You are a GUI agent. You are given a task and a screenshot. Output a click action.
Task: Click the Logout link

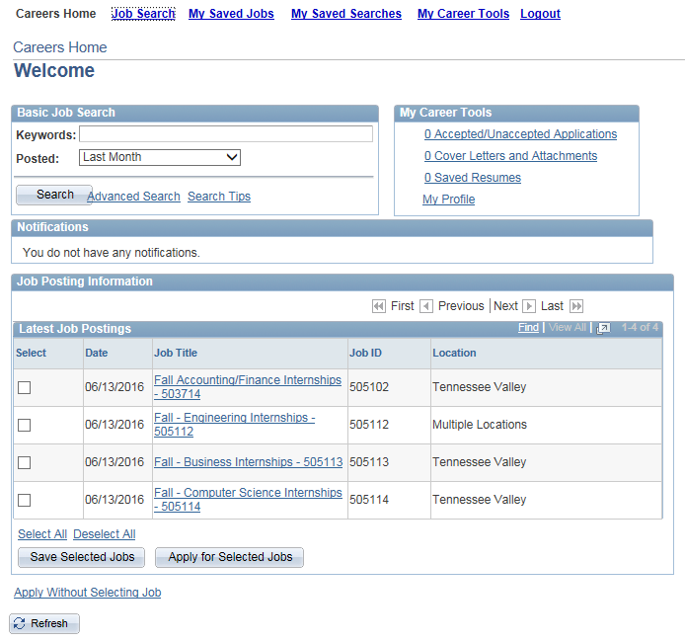coord(540,14)
